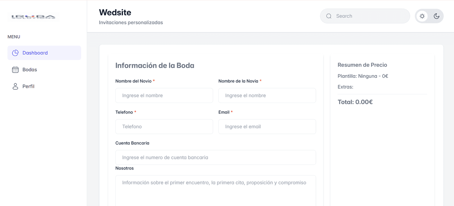Click the Plantilla: Ninguna - 0€ text
This screenshot has height=206, width=454.
363,76
